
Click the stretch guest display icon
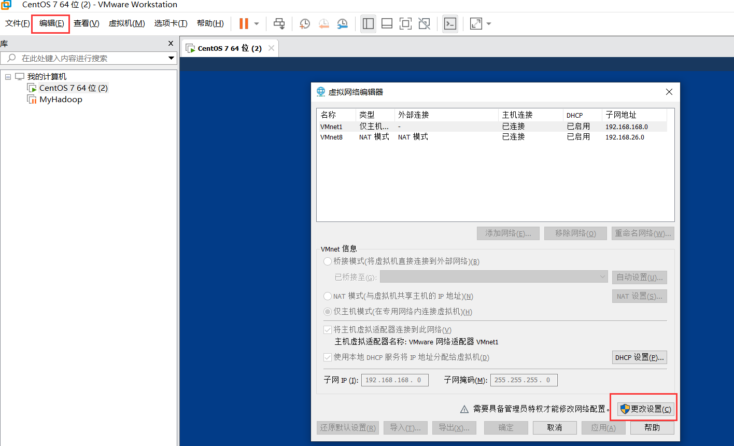point(476,24)
